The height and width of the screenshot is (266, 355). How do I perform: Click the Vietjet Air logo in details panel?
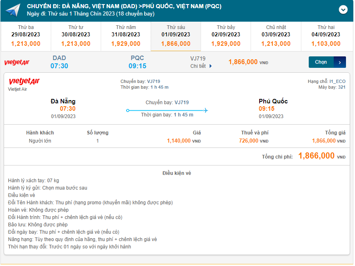click(24, 82)
